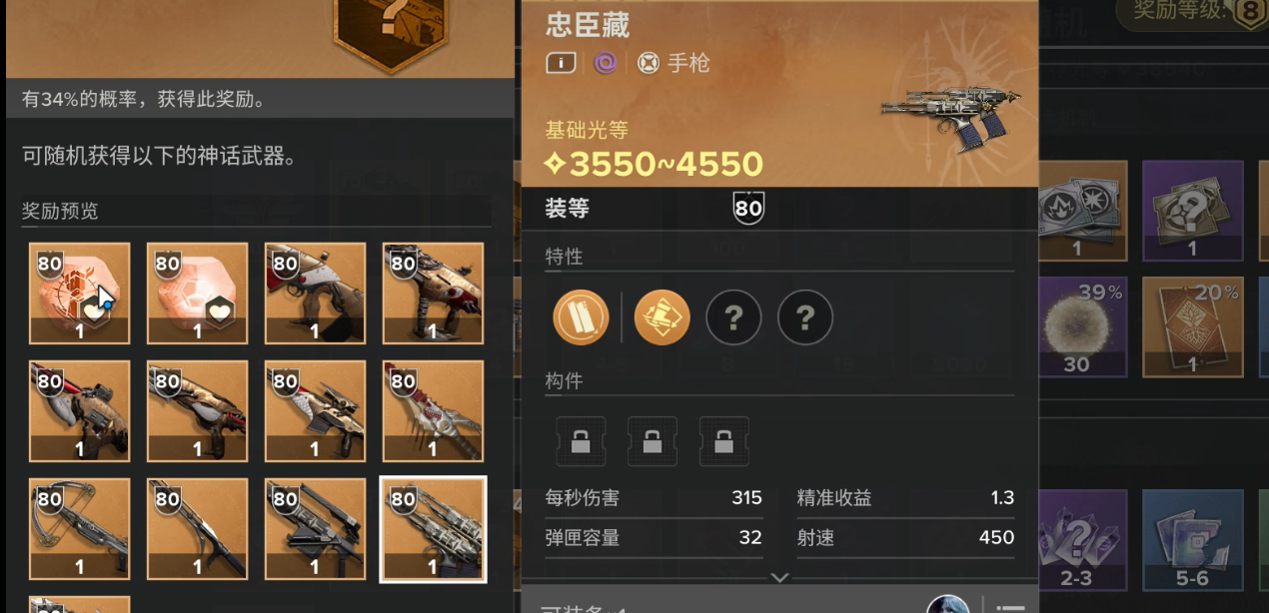Click the 39% dust cloud reward tile
Screen dimensions: 1269x613
(x=1077, y=327)
